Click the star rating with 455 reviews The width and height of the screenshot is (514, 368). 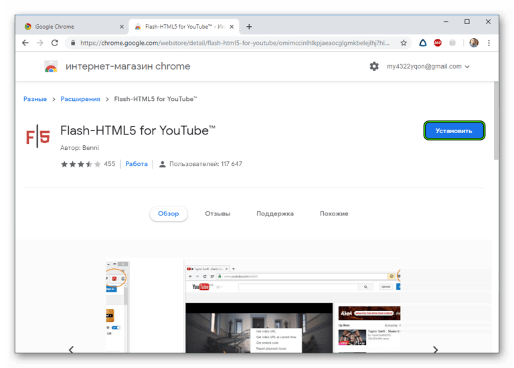click(88, 164)
